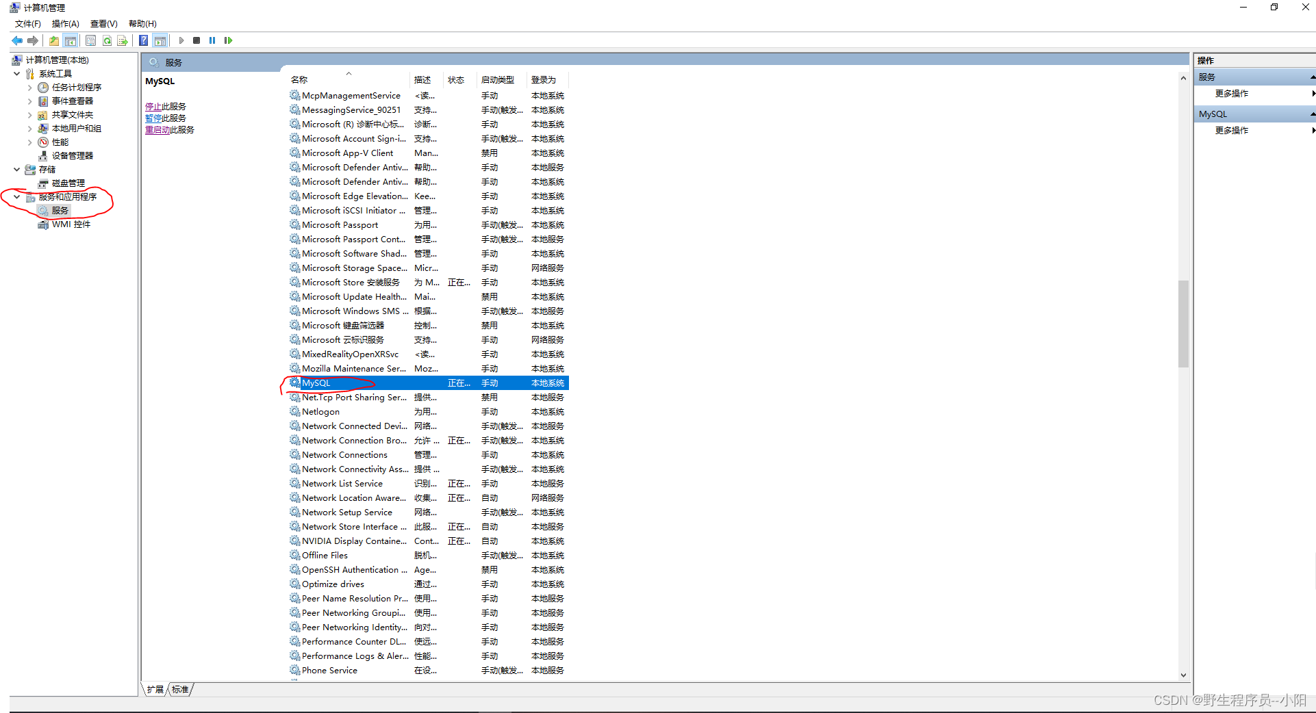Viewport: 1316px width, 713px height.
Task: Click the scroll up arrow of services list
Action: point(1183,78)
